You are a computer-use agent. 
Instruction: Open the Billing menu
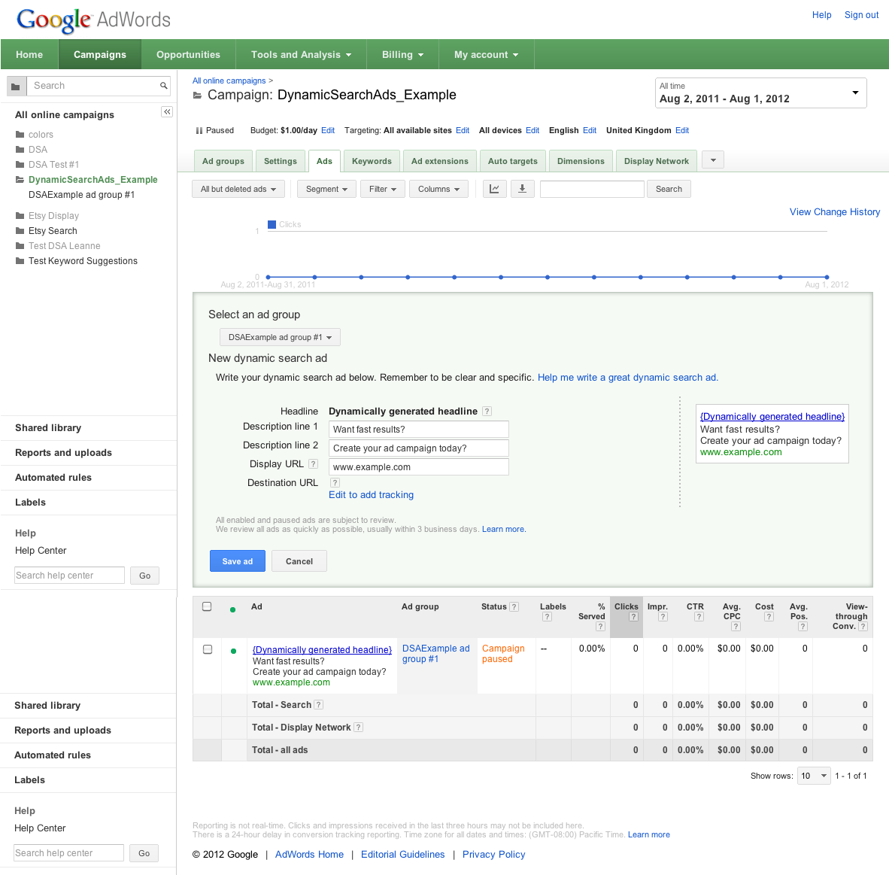coord(402,54)
